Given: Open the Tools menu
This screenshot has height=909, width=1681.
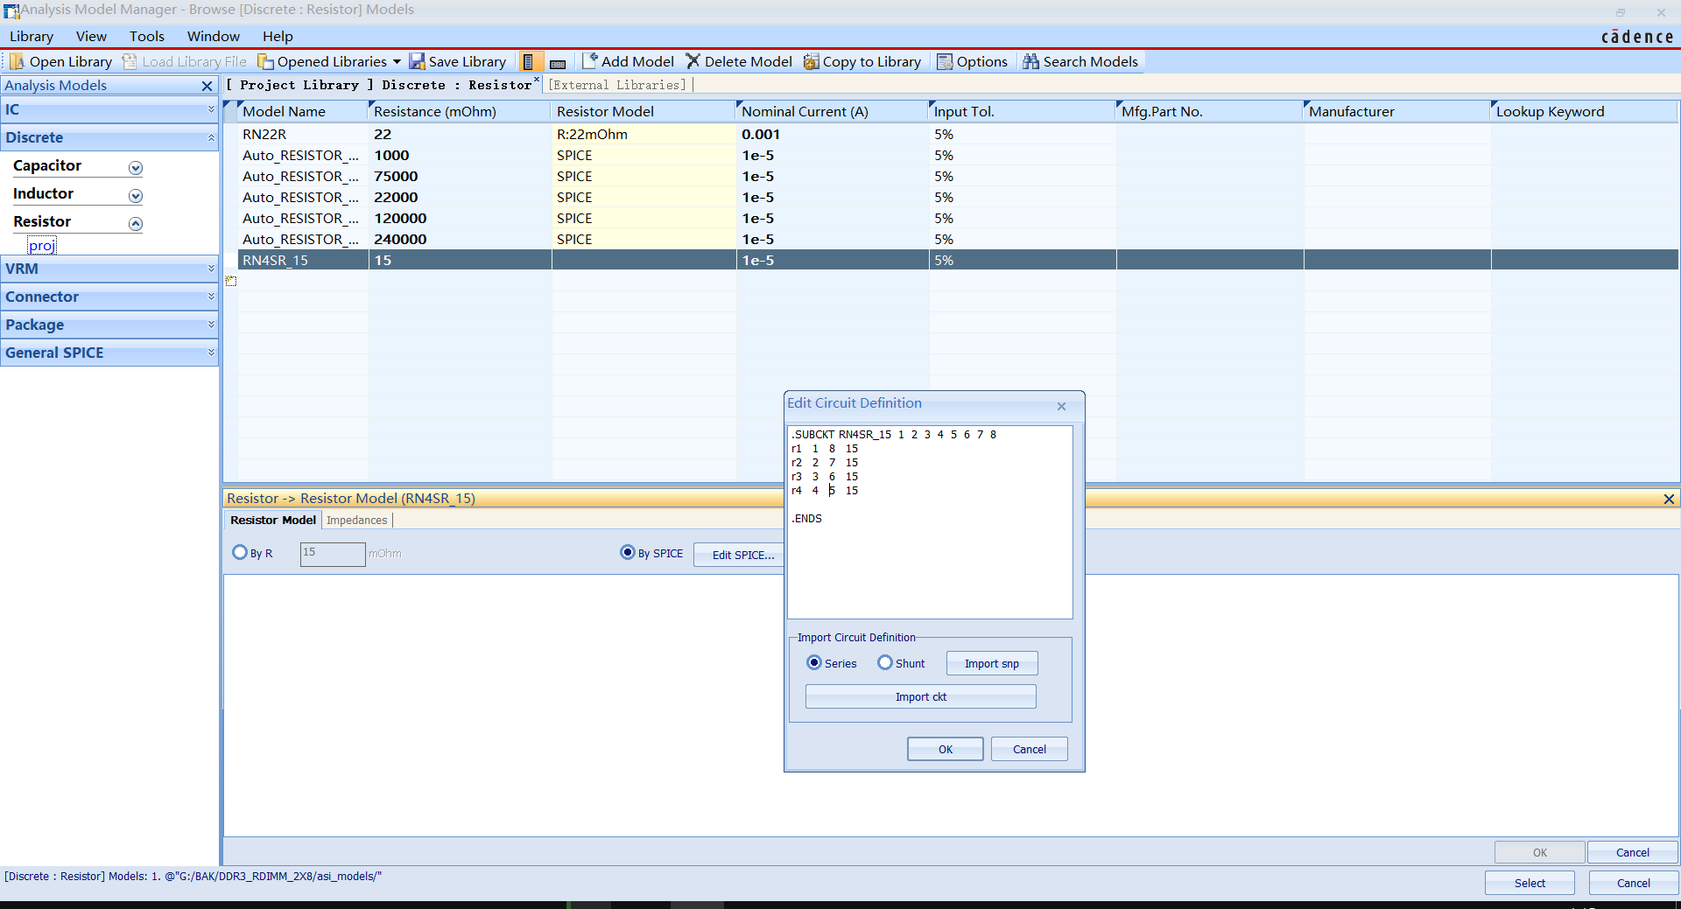Looking at the screenshot, I should (146, 37).
